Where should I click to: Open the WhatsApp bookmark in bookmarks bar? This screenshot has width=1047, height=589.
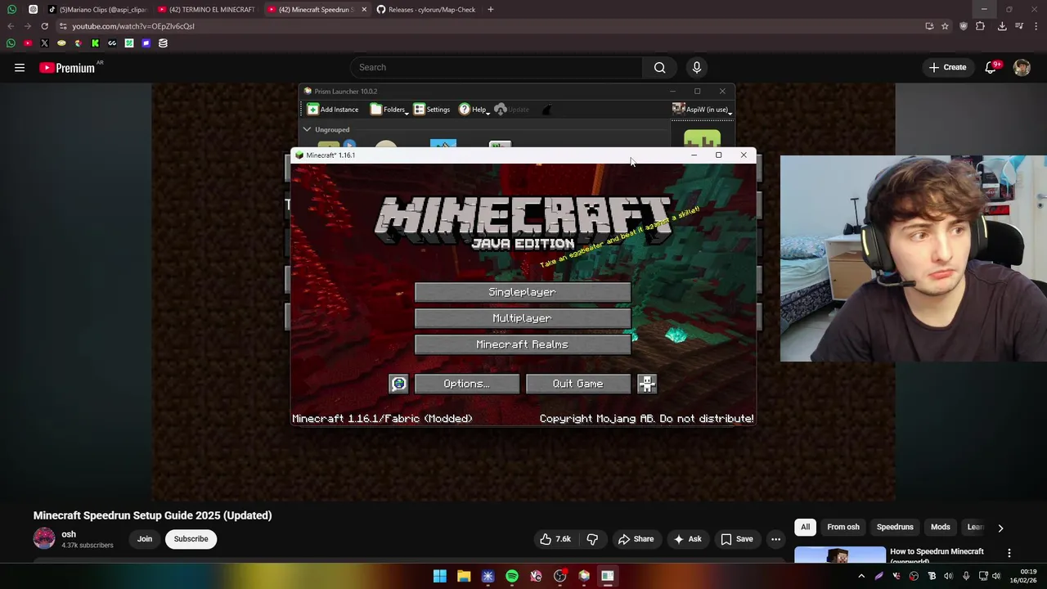(11, 43)
